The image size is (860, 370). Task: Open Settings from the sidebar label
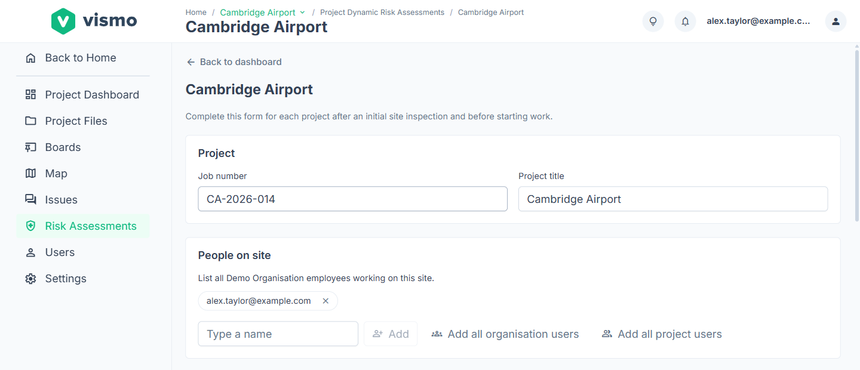(66, 279)
